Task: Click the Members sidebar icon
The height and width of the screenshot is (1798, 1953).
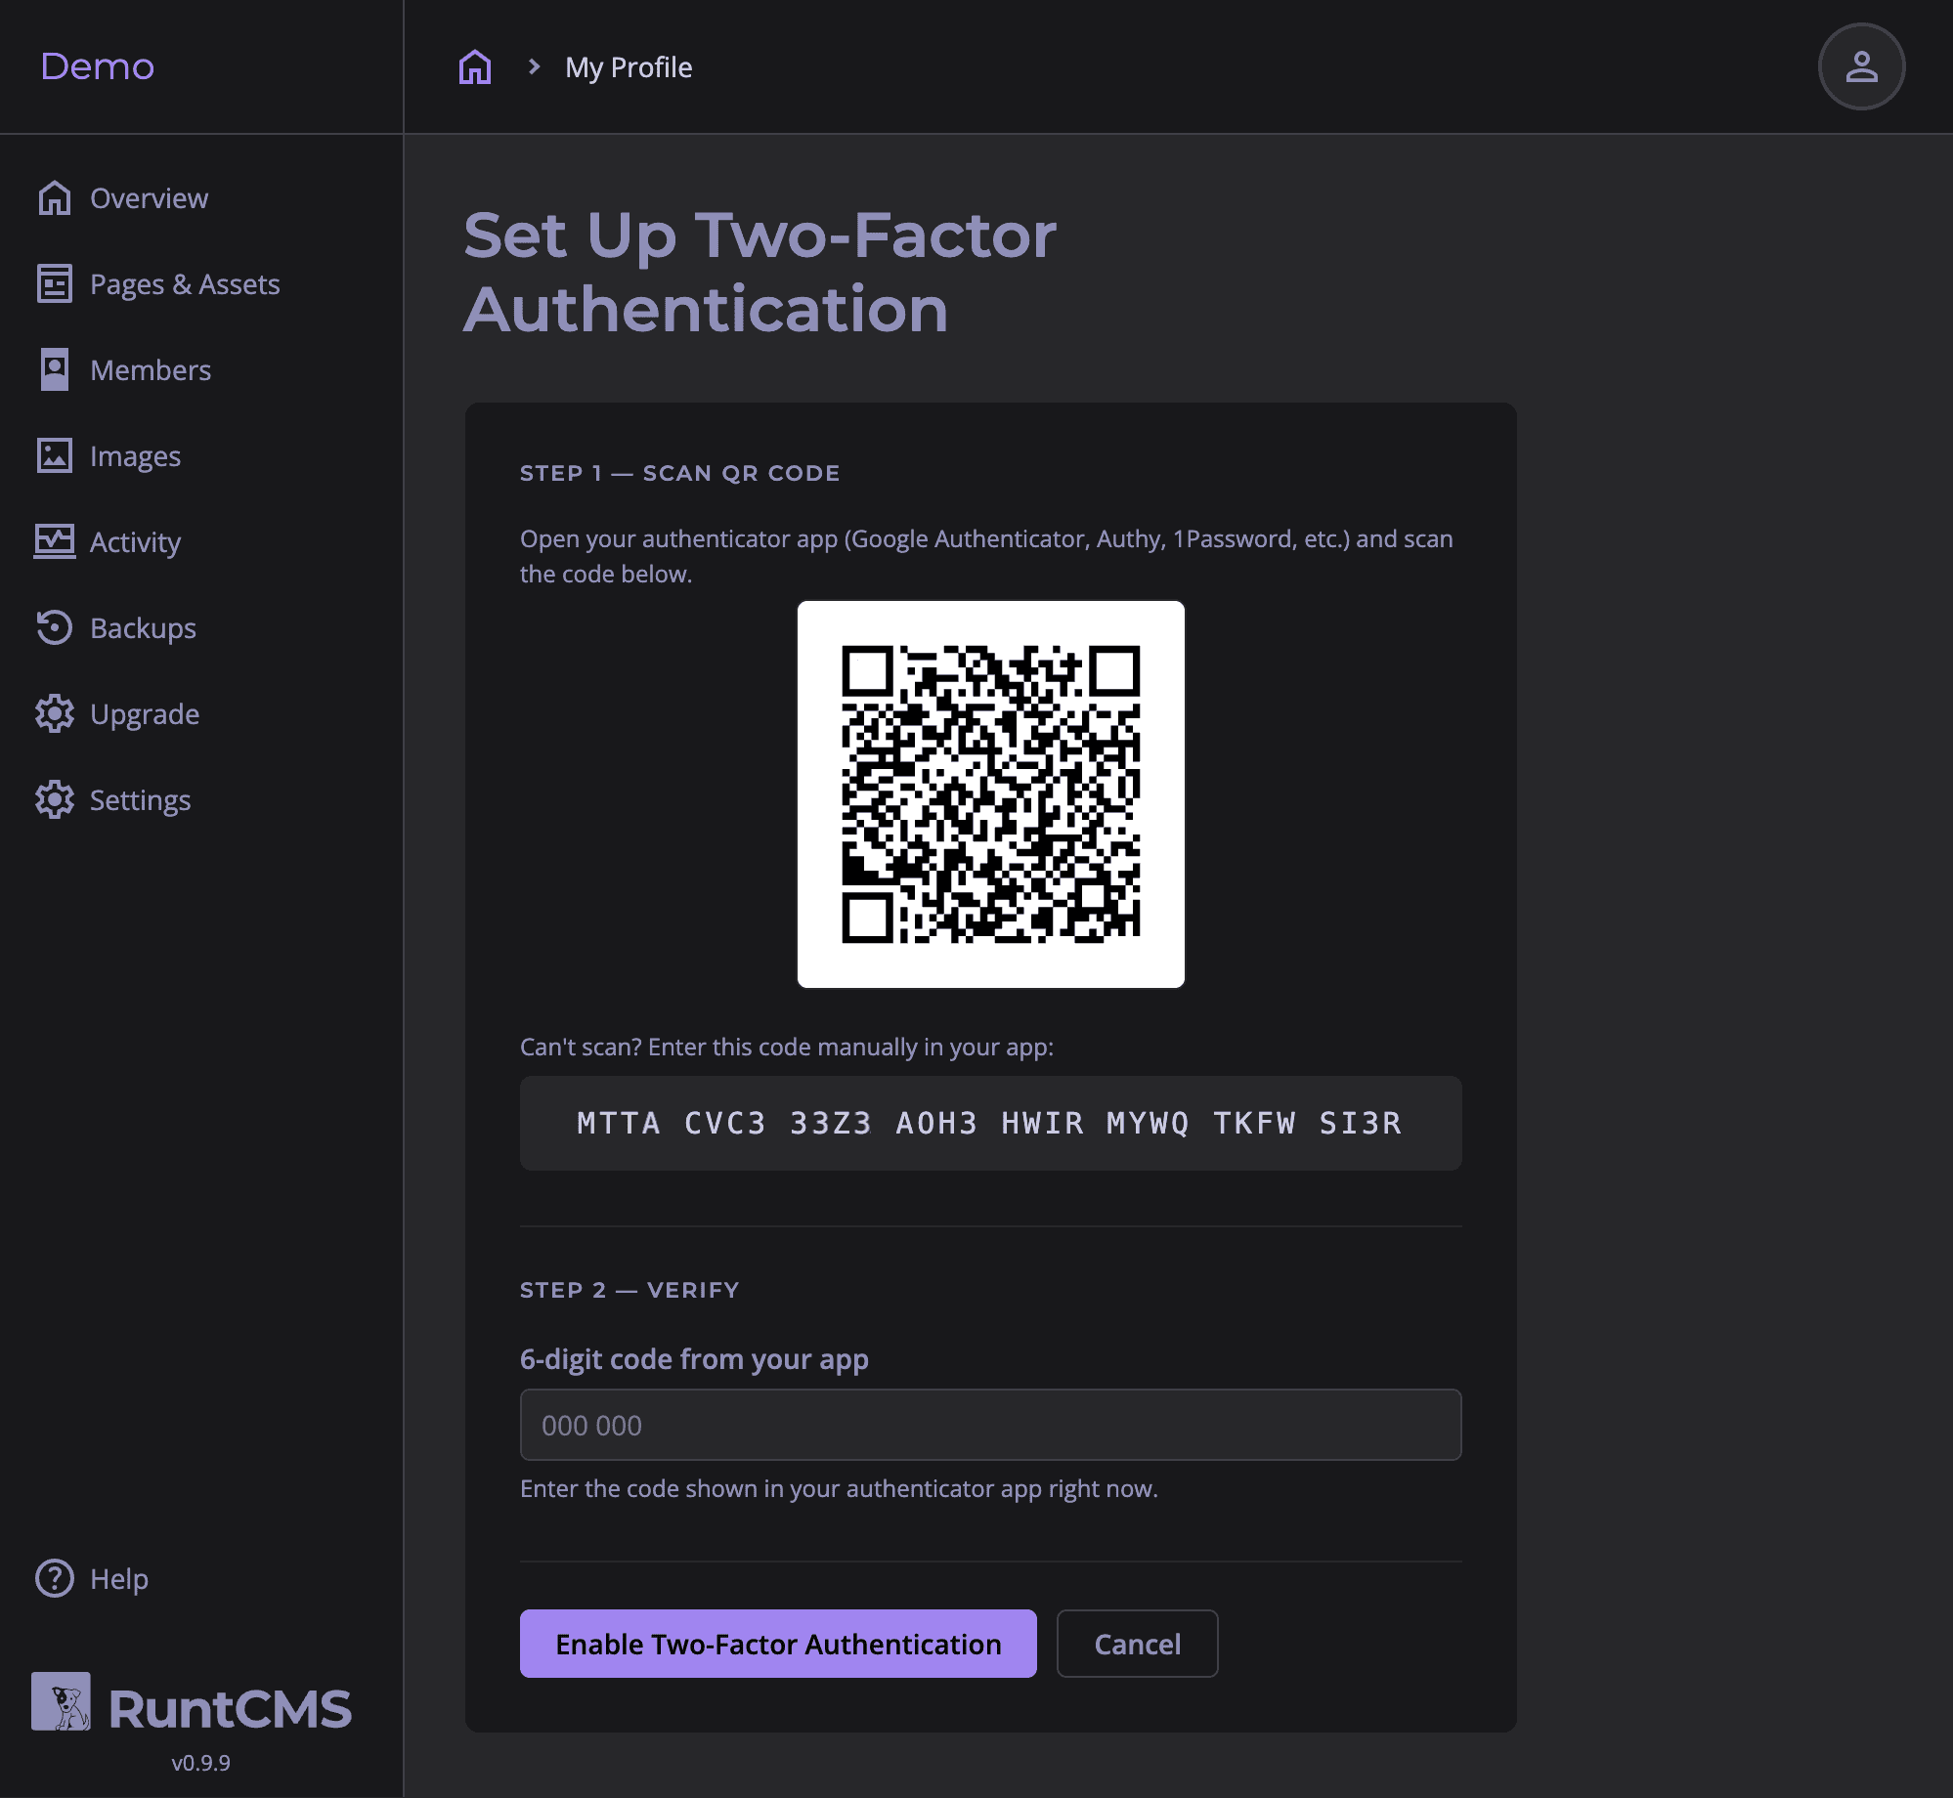Action: point(54,369)
